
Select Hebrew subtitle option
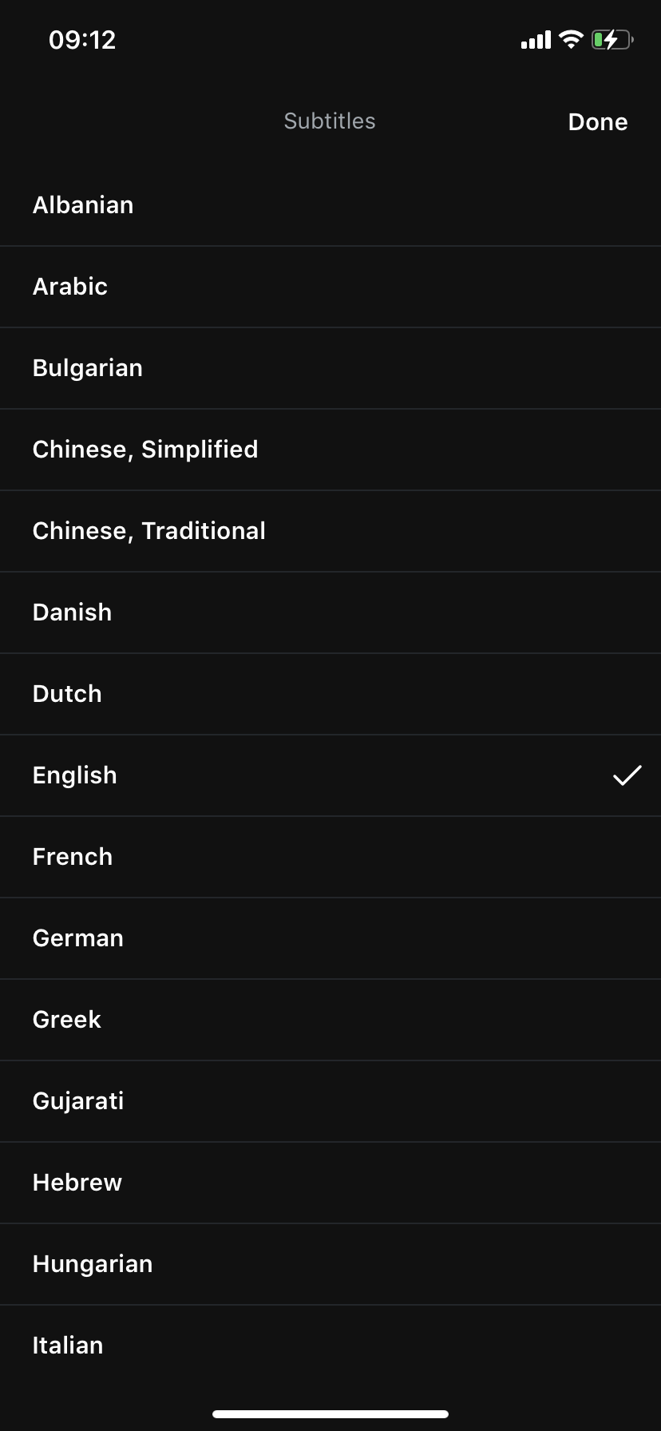[x=330, y=1183]
